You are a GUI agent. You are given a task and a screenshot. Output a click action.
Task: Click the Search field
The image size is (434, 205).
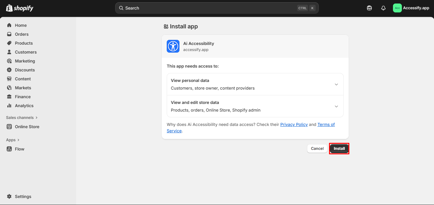point(217,8)
